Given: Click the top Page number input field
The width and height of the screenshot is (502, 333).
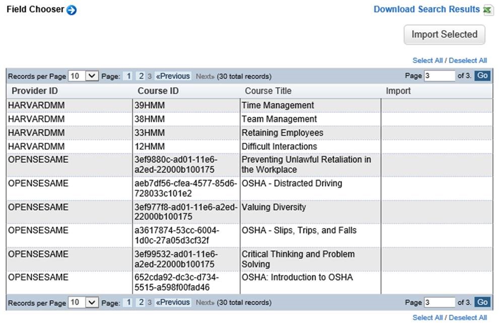Looking at the screenshot, I should [439, 76].
